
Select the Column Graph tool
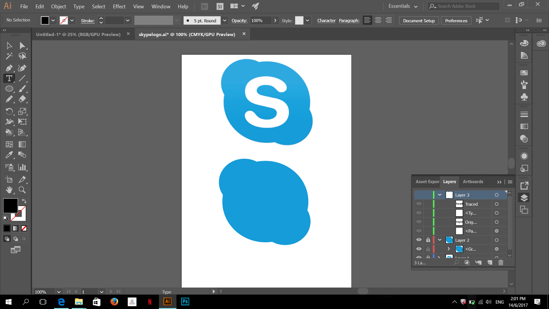(22, 167)
